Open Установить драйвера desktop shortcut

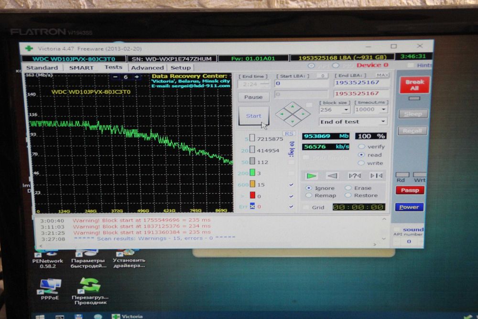click(128, 259)
